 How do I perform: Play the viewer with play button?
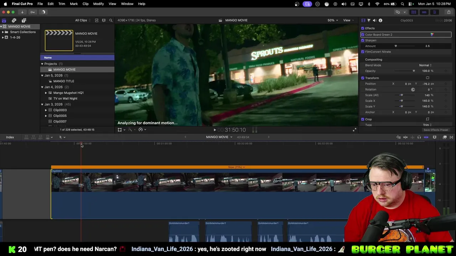pos(214,130)
